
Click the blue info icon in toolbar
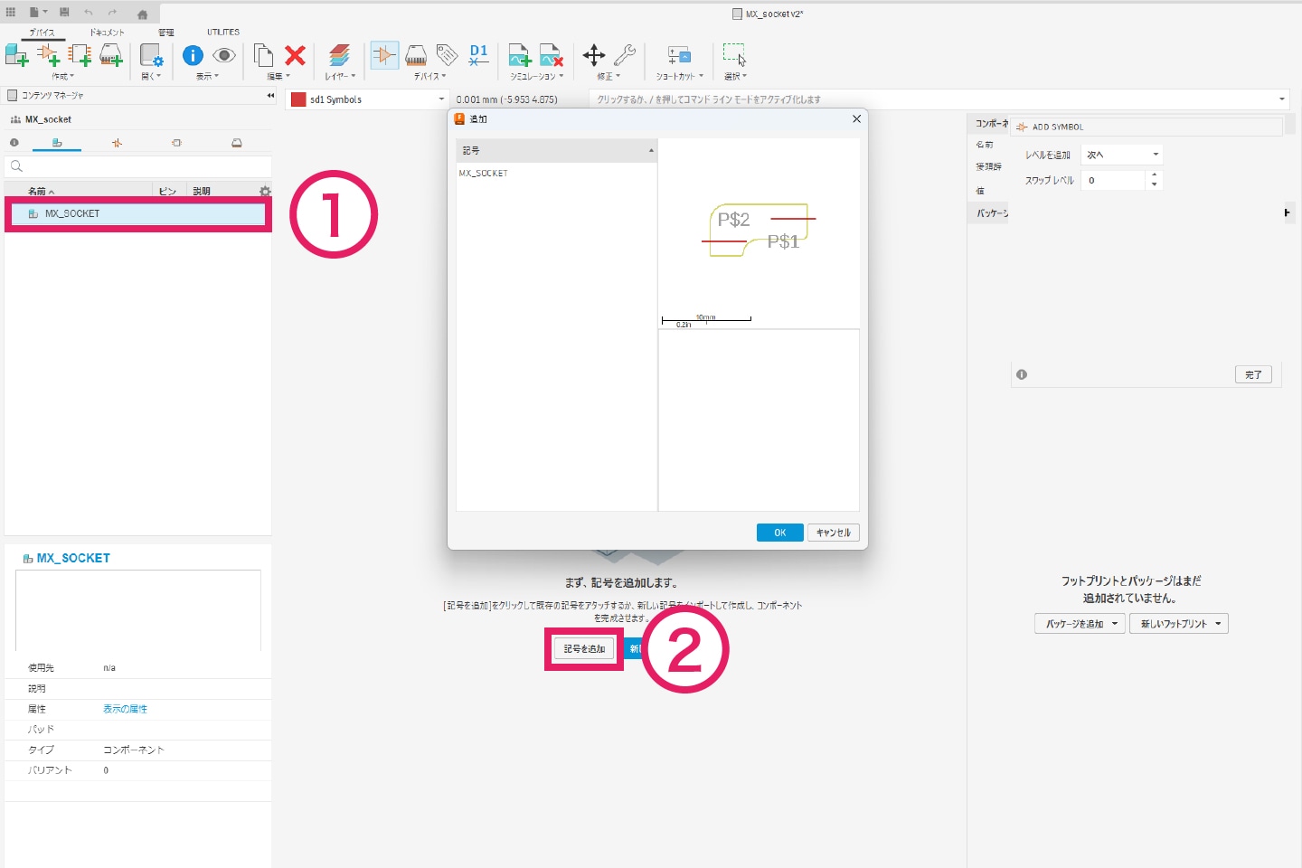[193, 55]
